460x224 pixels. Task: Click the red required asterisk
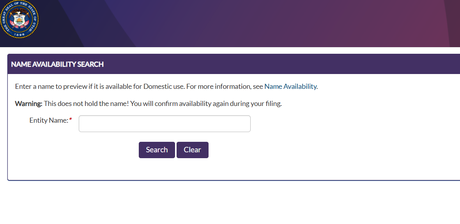71,120
